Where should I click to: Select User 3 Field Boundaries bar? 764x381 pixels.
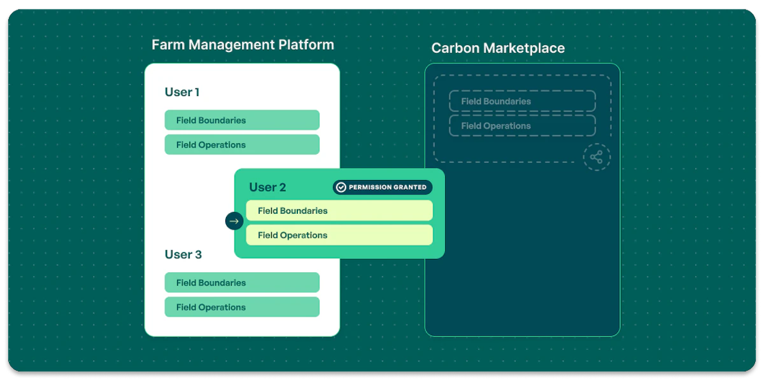coord(242,282)
